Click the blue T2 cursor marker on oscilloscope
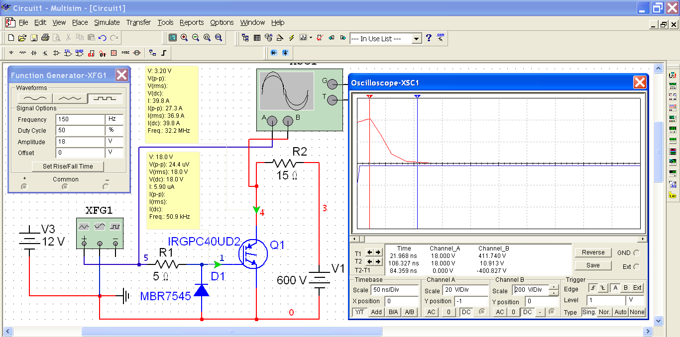Viewport: 680px width, 337px height. [417, 96]
